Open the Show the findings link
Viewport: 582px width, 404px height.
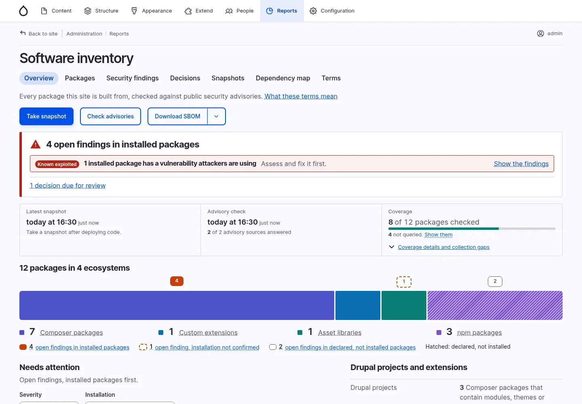(x=521, y=164)
